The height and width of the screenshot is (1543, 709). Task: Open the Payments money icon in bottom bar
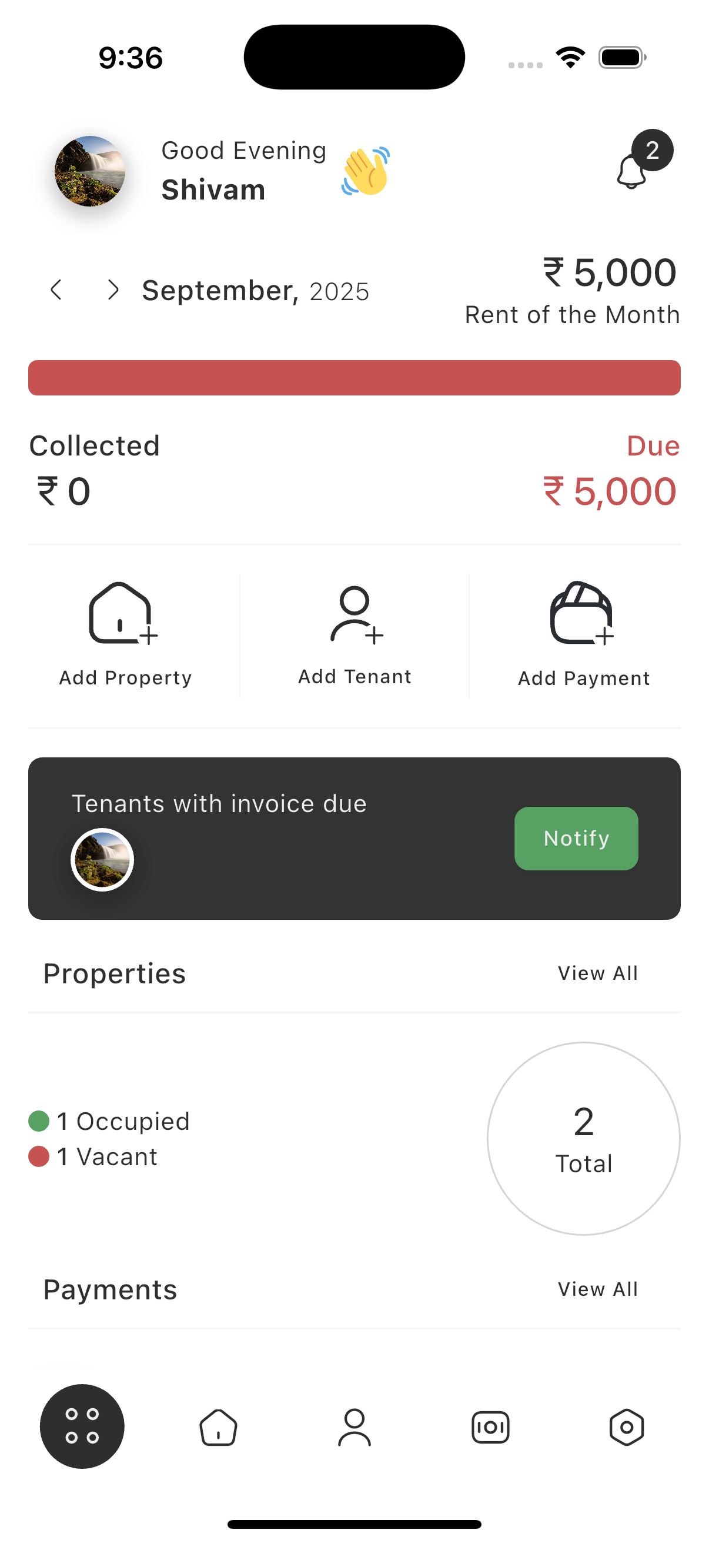coord(490,1427)
